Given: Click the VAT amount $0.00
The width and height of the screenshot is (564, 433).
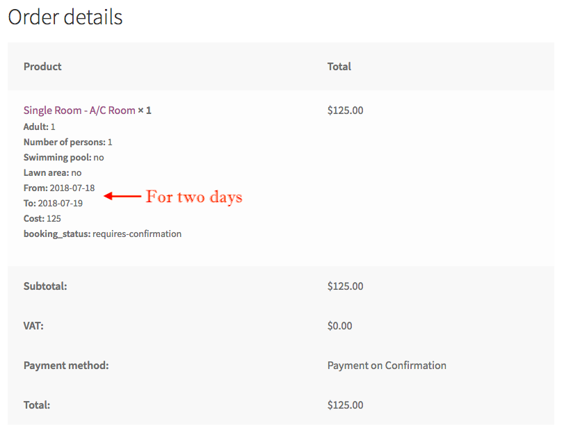Looking at the screenshot, I should (x=340, y=326).
